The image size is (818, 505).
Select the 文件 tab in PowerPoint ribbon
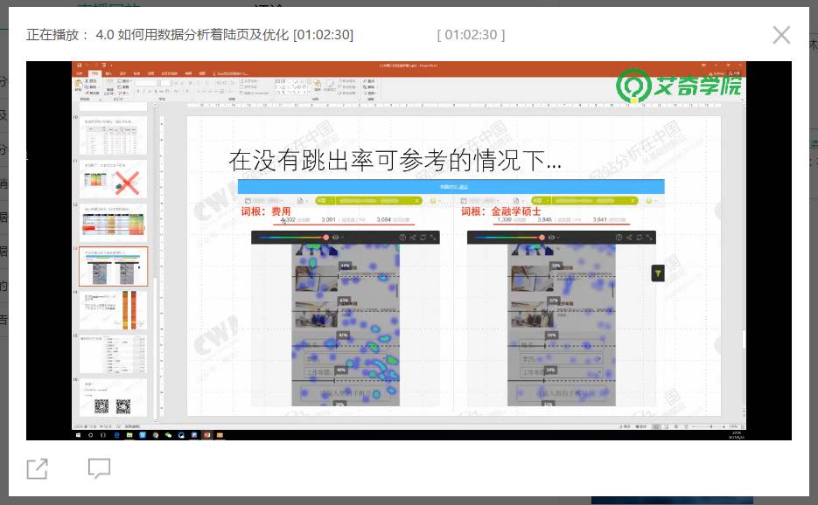pos(80,73)
